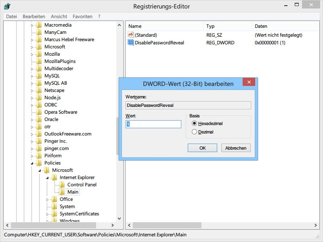Screen dimensions: 323x242
Task: Click the DisablePasswordReveal DWORD value icon
Action: [130, 43]
